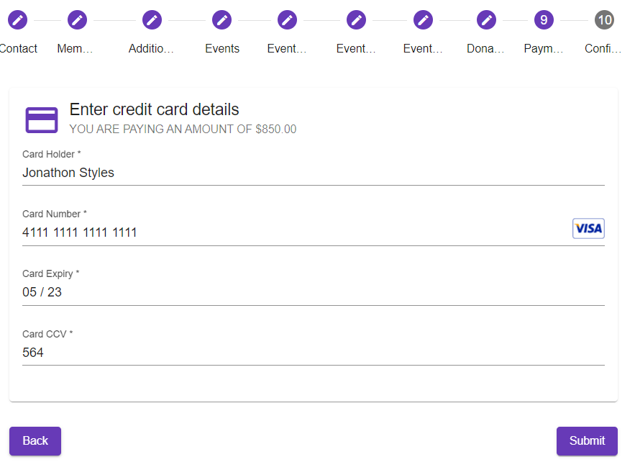Screen dimensions: 635x462
Task: Select the Confirmation step label
Action: (604, 48)
